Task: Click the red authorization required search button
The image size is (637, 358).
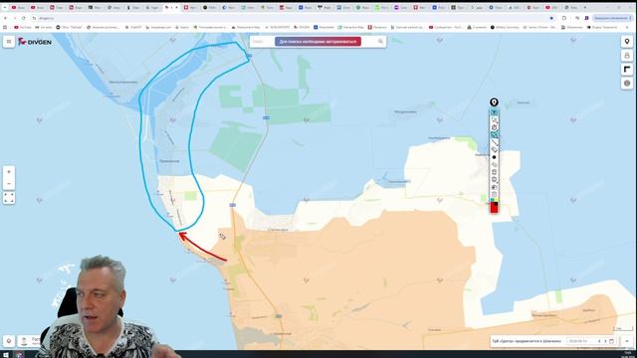Action: pyautogui.click(x=318, y=42)
